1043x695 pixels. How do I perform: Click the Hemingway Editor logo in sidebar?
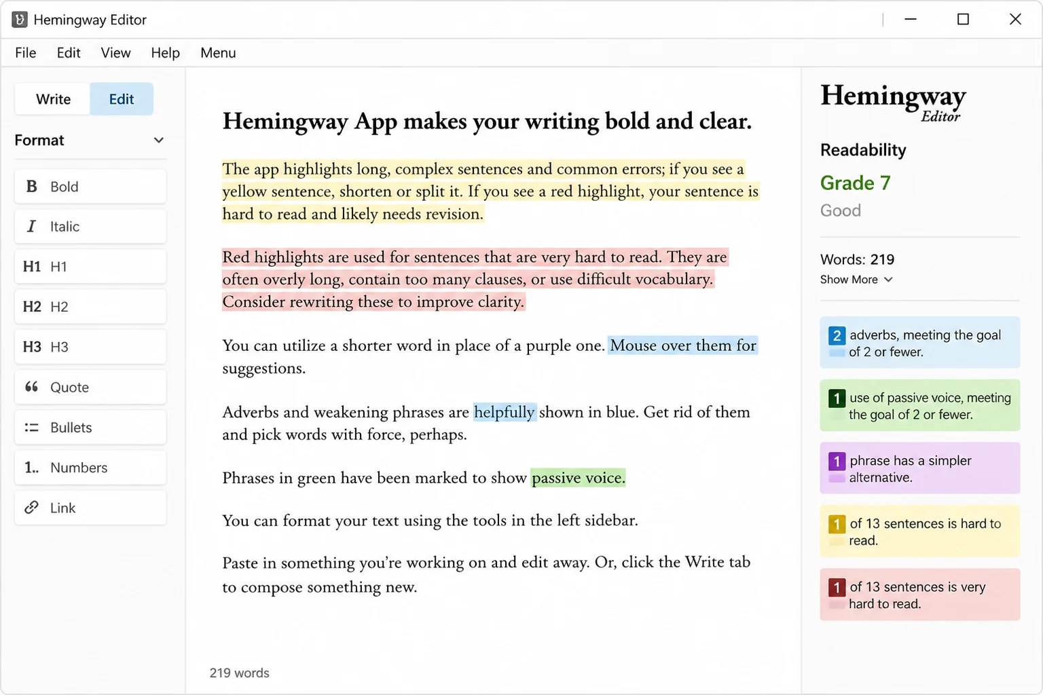coord(893,102)
